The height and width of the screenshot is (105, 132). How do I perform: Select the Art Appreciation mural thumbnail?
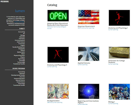coord(58,91)
